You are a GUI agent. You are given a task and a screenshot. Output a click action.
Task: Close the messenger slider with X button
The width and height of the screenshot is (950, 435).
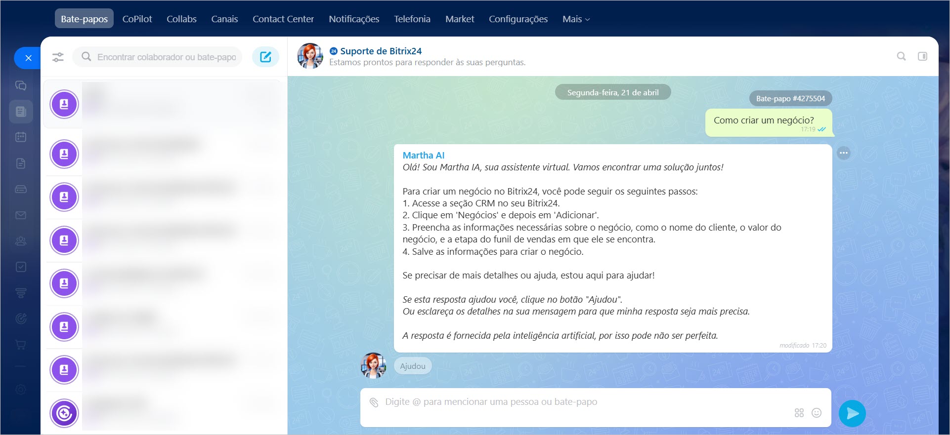pyautogui.click(x=28, y=58)
